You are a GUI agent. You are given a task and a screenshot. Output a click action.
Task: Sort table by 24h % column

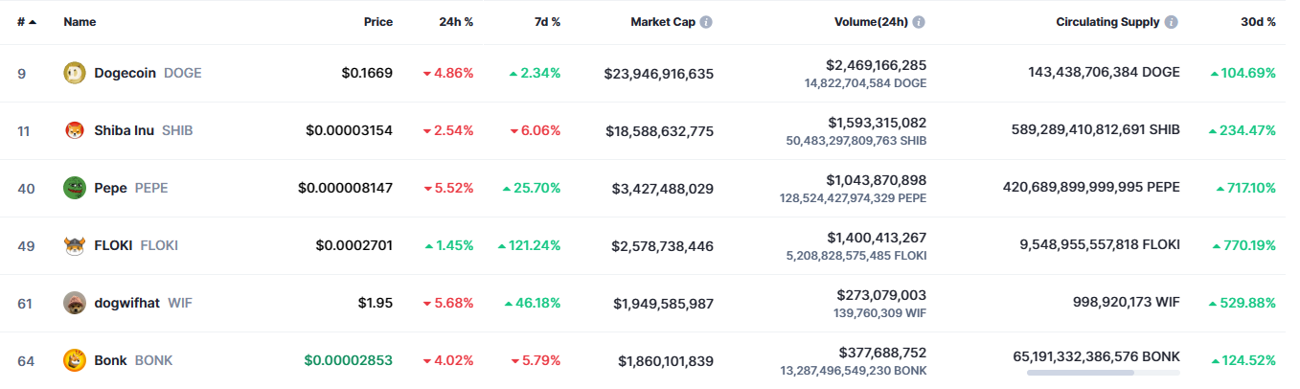pos(456,22)
